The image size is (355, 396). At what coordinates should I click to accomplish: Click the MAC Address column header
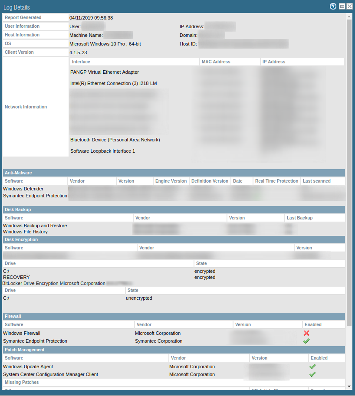[230, 62]
